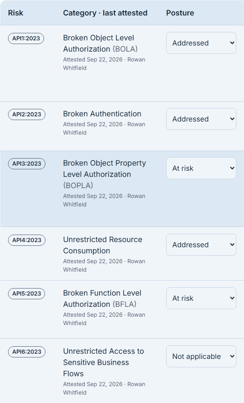This screenshot has height=403, width=244.
Task: Click attestation note under Sensitive Business Flows
Action: 104,388
